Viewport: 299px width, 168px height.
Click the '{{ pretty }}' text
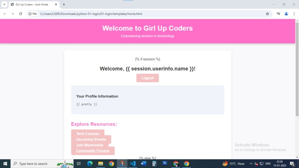click(x=86, y=104)
